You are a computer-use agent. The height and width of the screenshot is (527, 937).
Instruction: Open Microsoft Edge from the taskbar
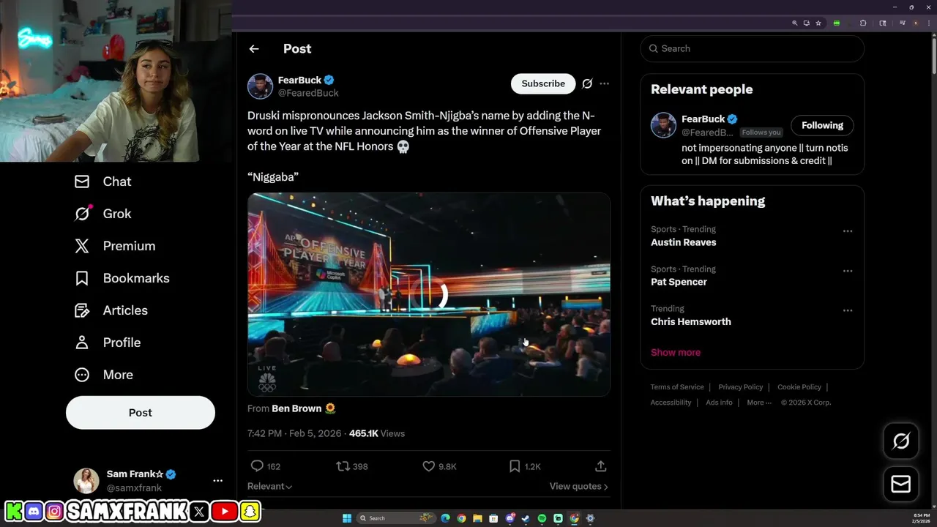(445, 518)
